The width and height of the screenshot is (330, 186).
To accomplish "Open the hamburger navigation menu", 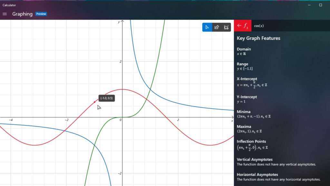I will 5,14.
